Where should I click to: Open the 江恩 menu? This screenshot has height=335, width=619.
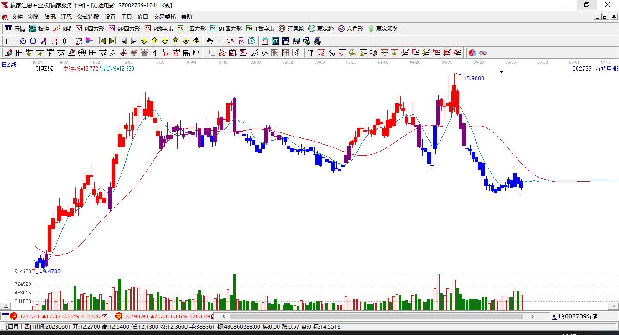[x=66, y=17]
